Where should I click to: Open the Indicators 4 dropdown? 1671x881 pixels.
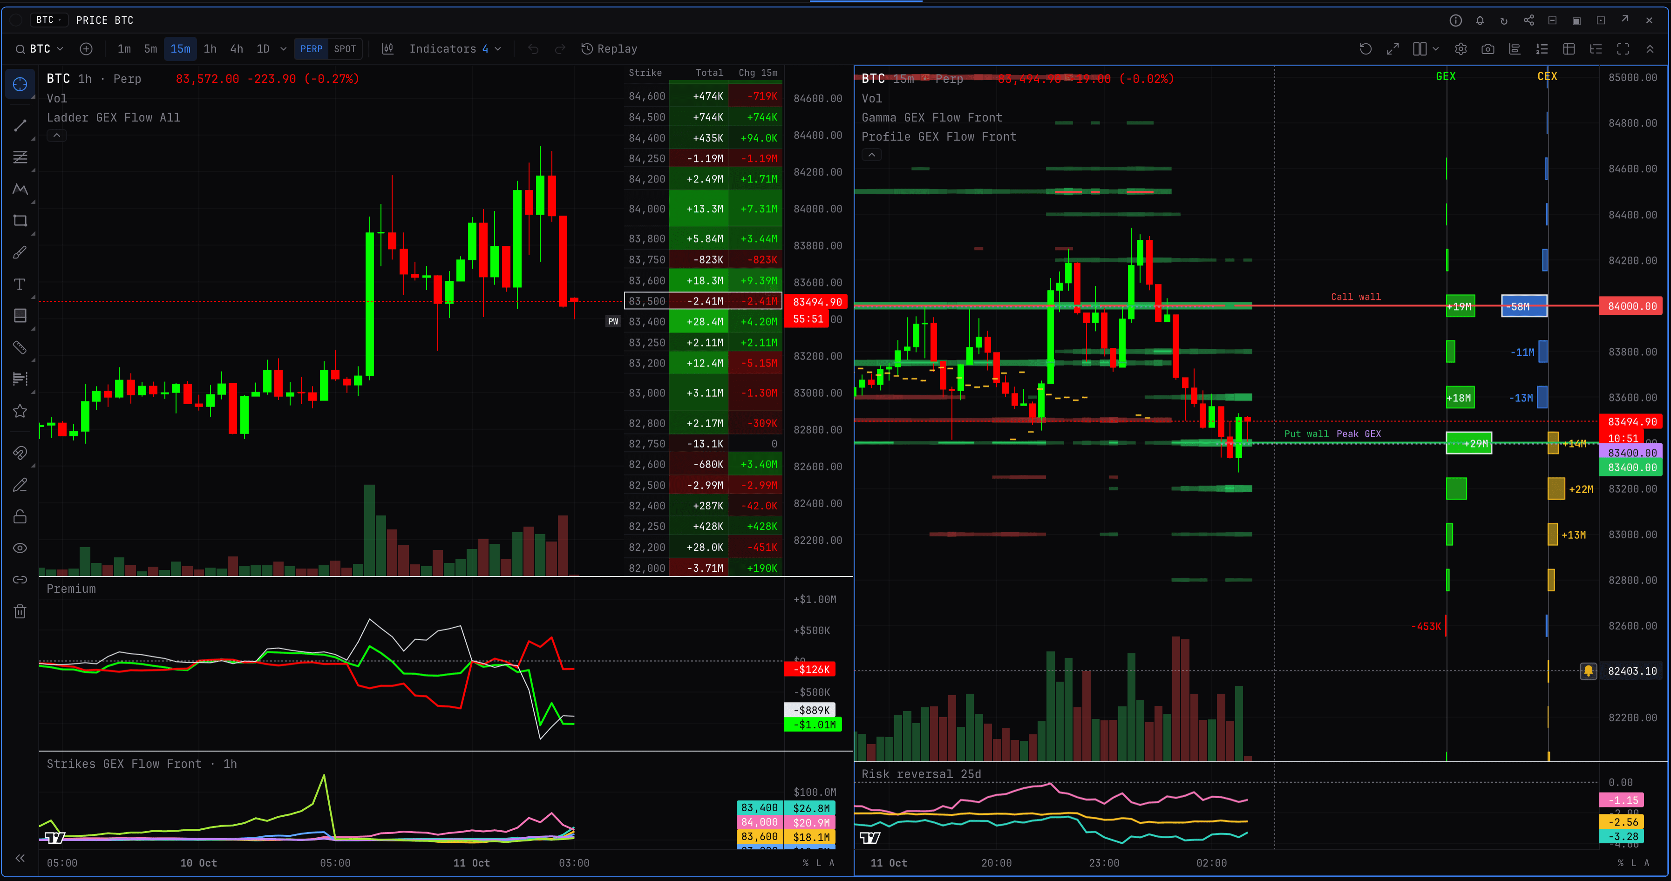click(x=455, y=48)
